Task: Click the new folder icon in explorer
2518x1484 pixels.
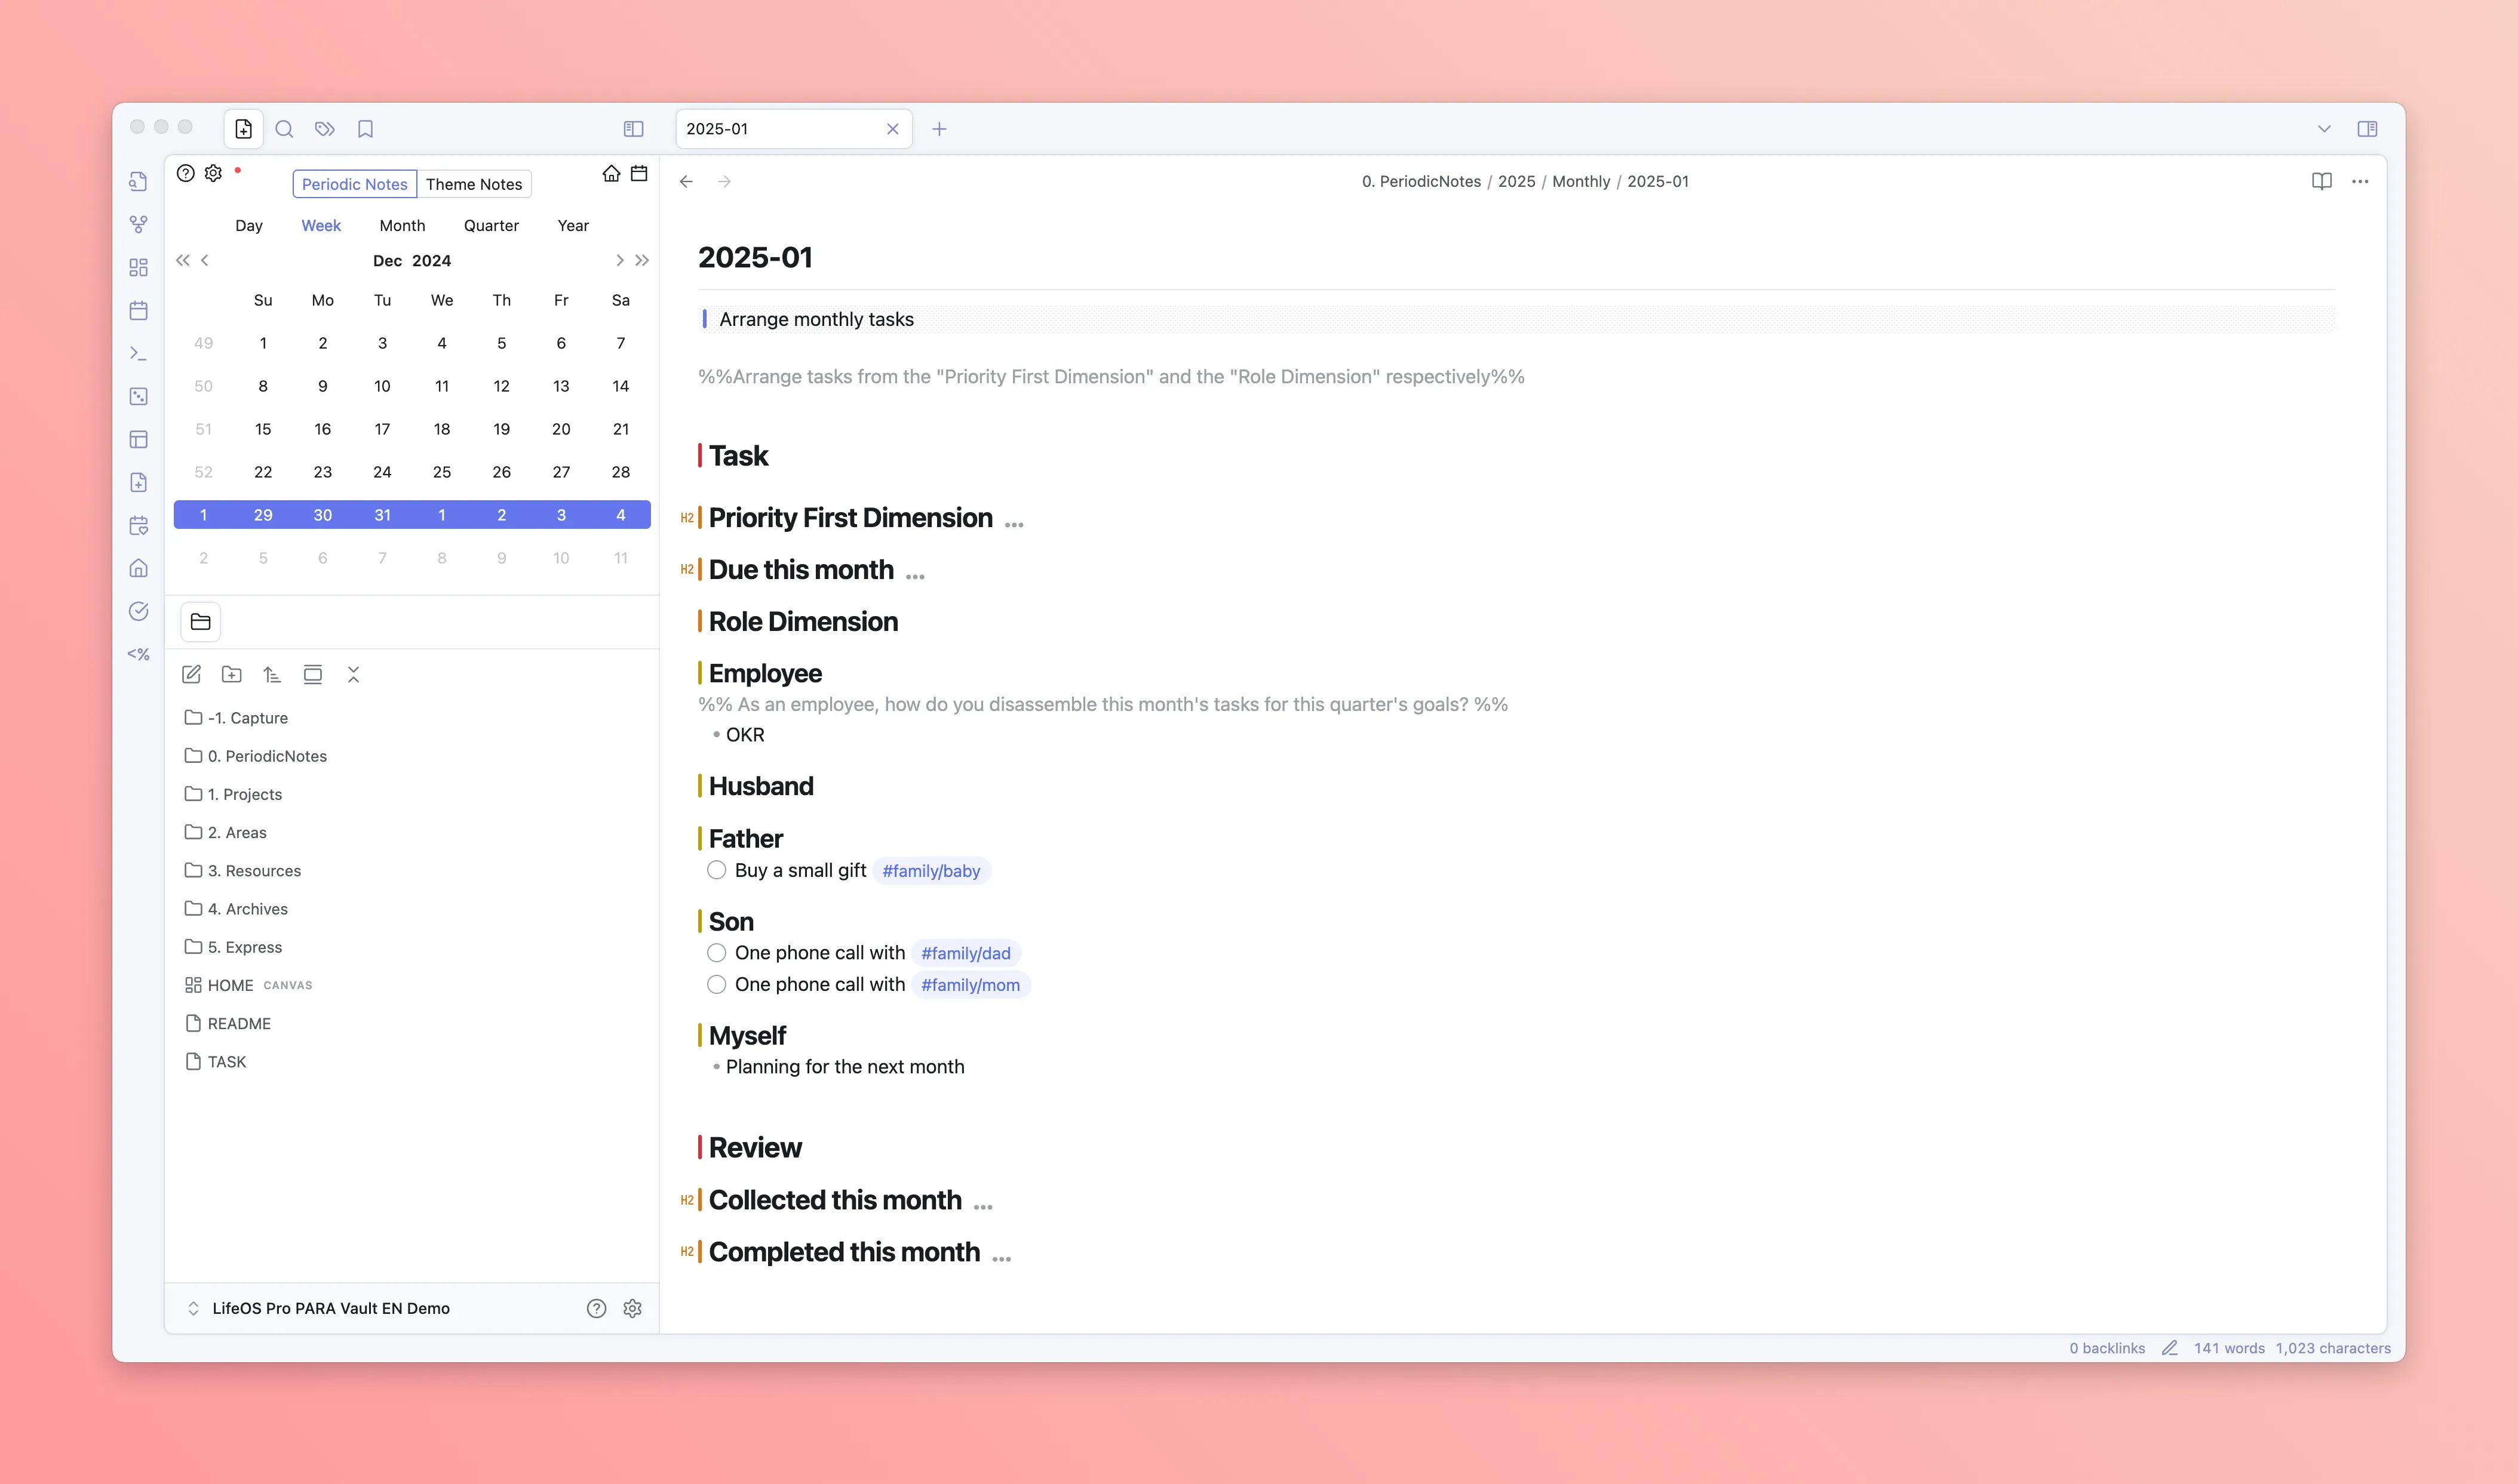Action: pos(231,675)
